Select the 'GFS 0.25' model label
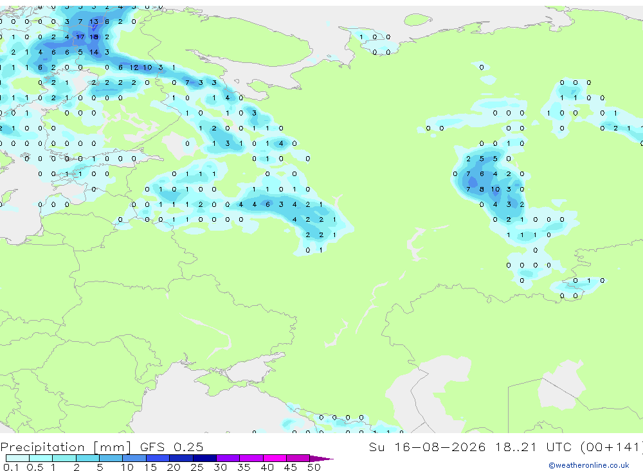 [x=172, y=447]
